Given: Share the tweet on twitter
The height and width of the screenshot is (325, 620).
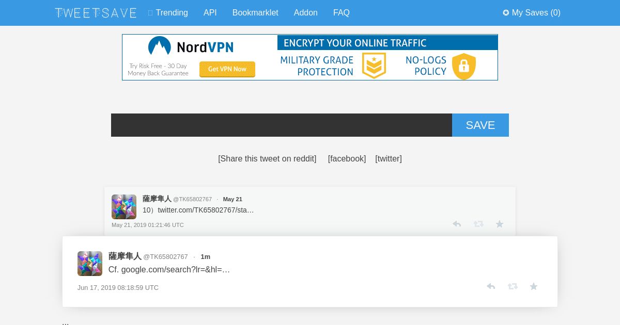Looking at the screenshot, I should (389, 159).
